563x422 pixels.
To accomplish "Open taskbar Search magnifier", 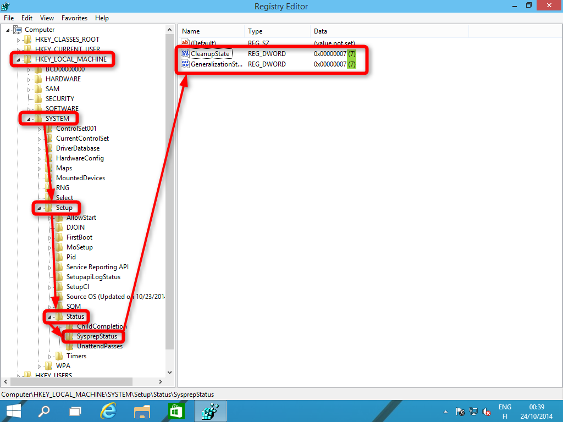I will 44,411.
